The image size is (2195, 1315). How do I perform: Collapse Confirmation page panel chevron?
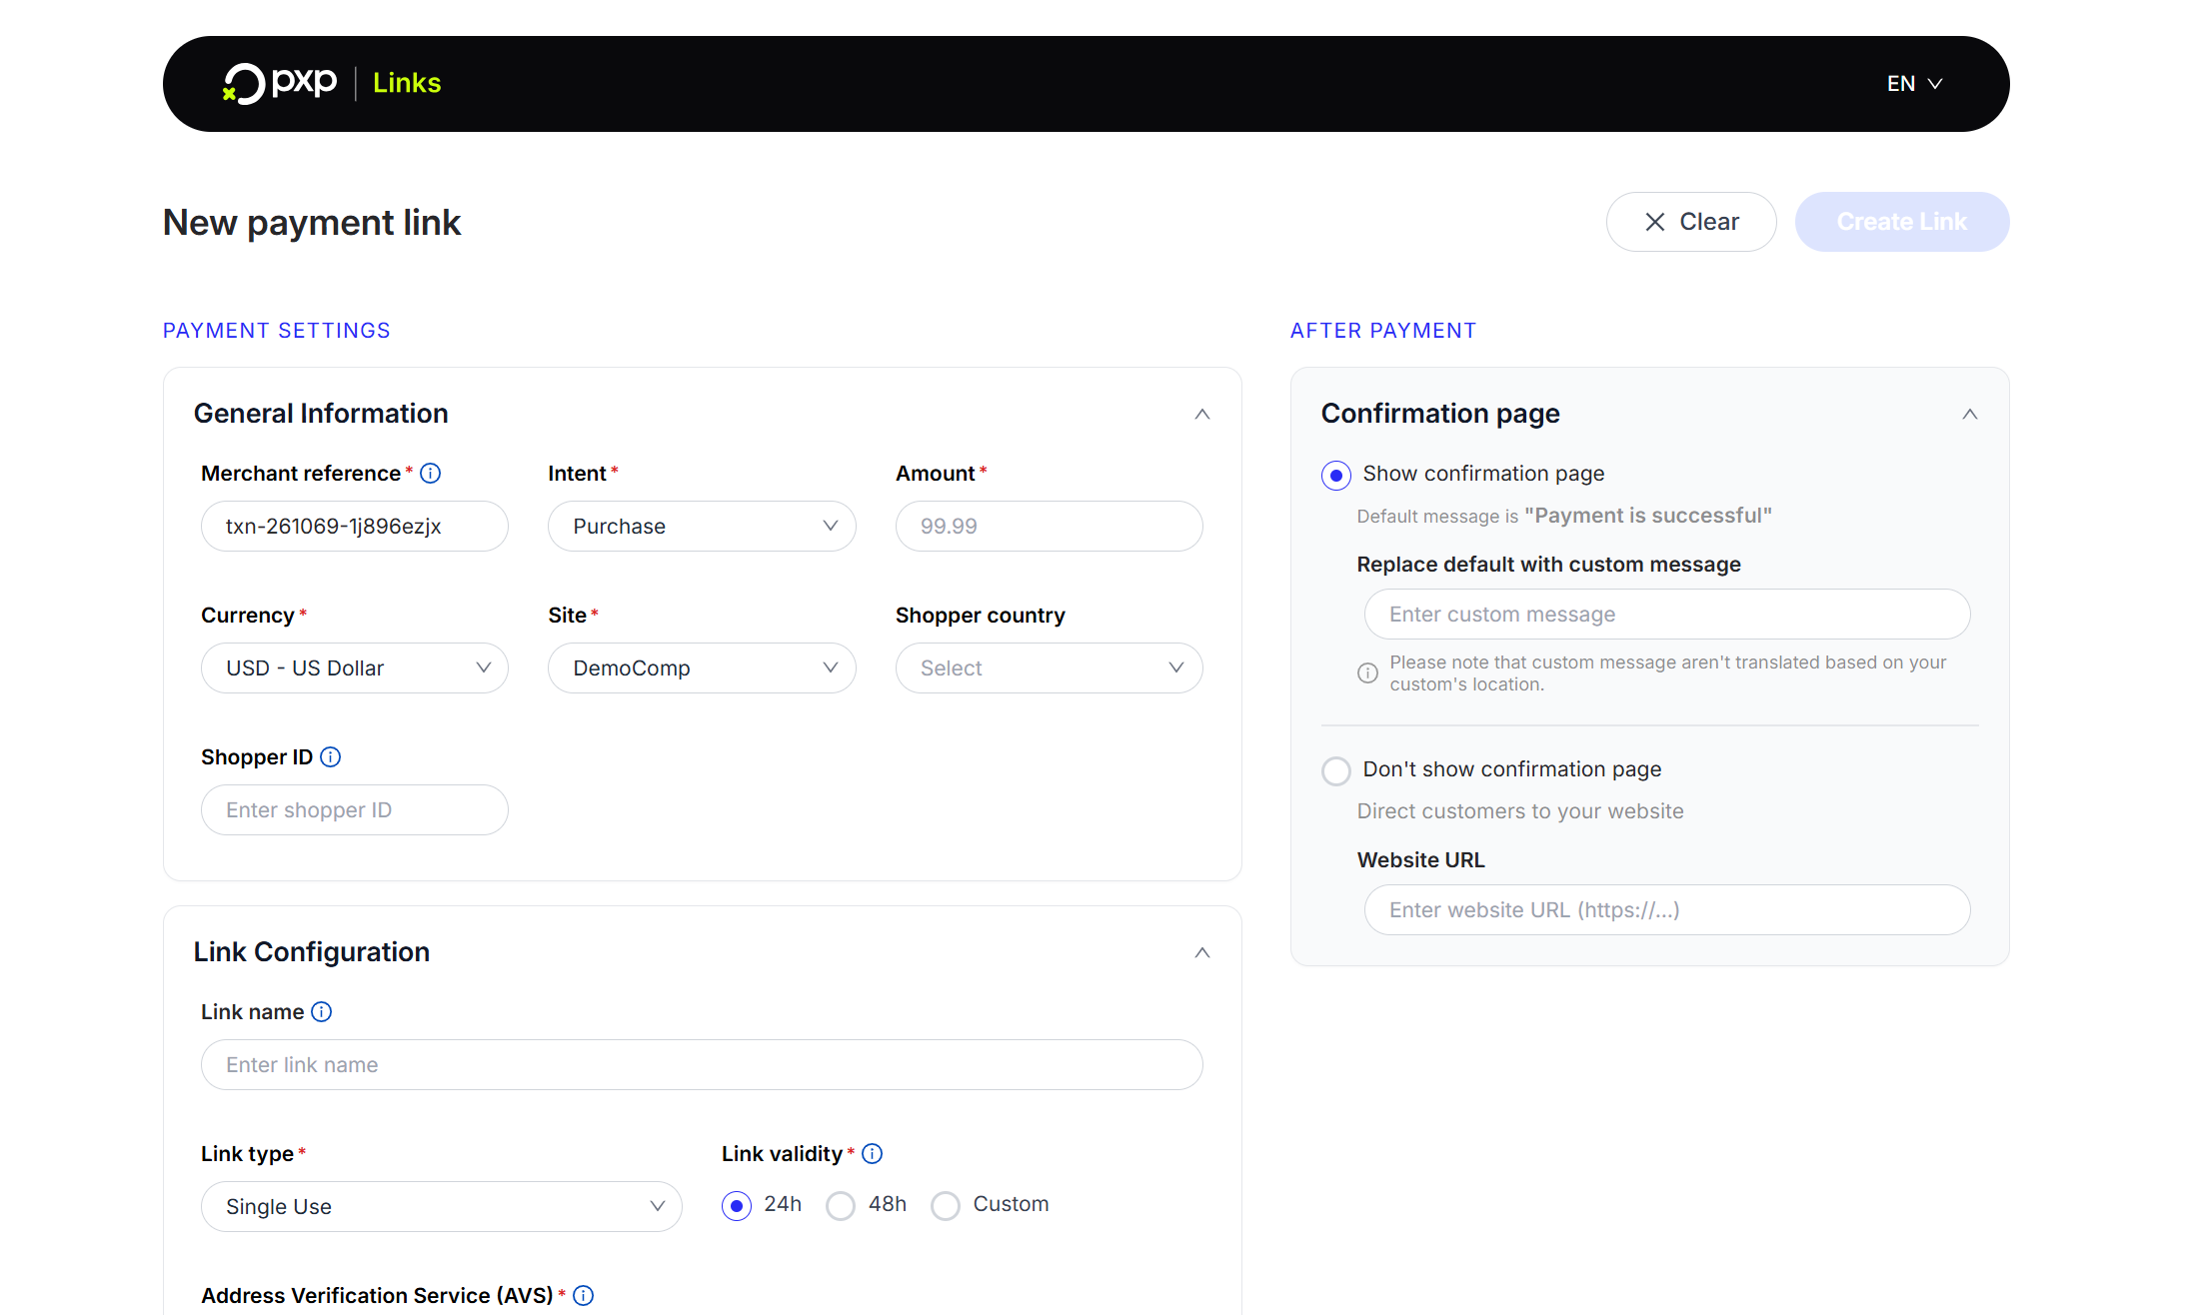click(1969, 414)
